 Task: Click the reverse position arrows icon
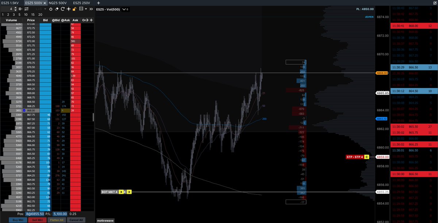(x=26, y=9)
